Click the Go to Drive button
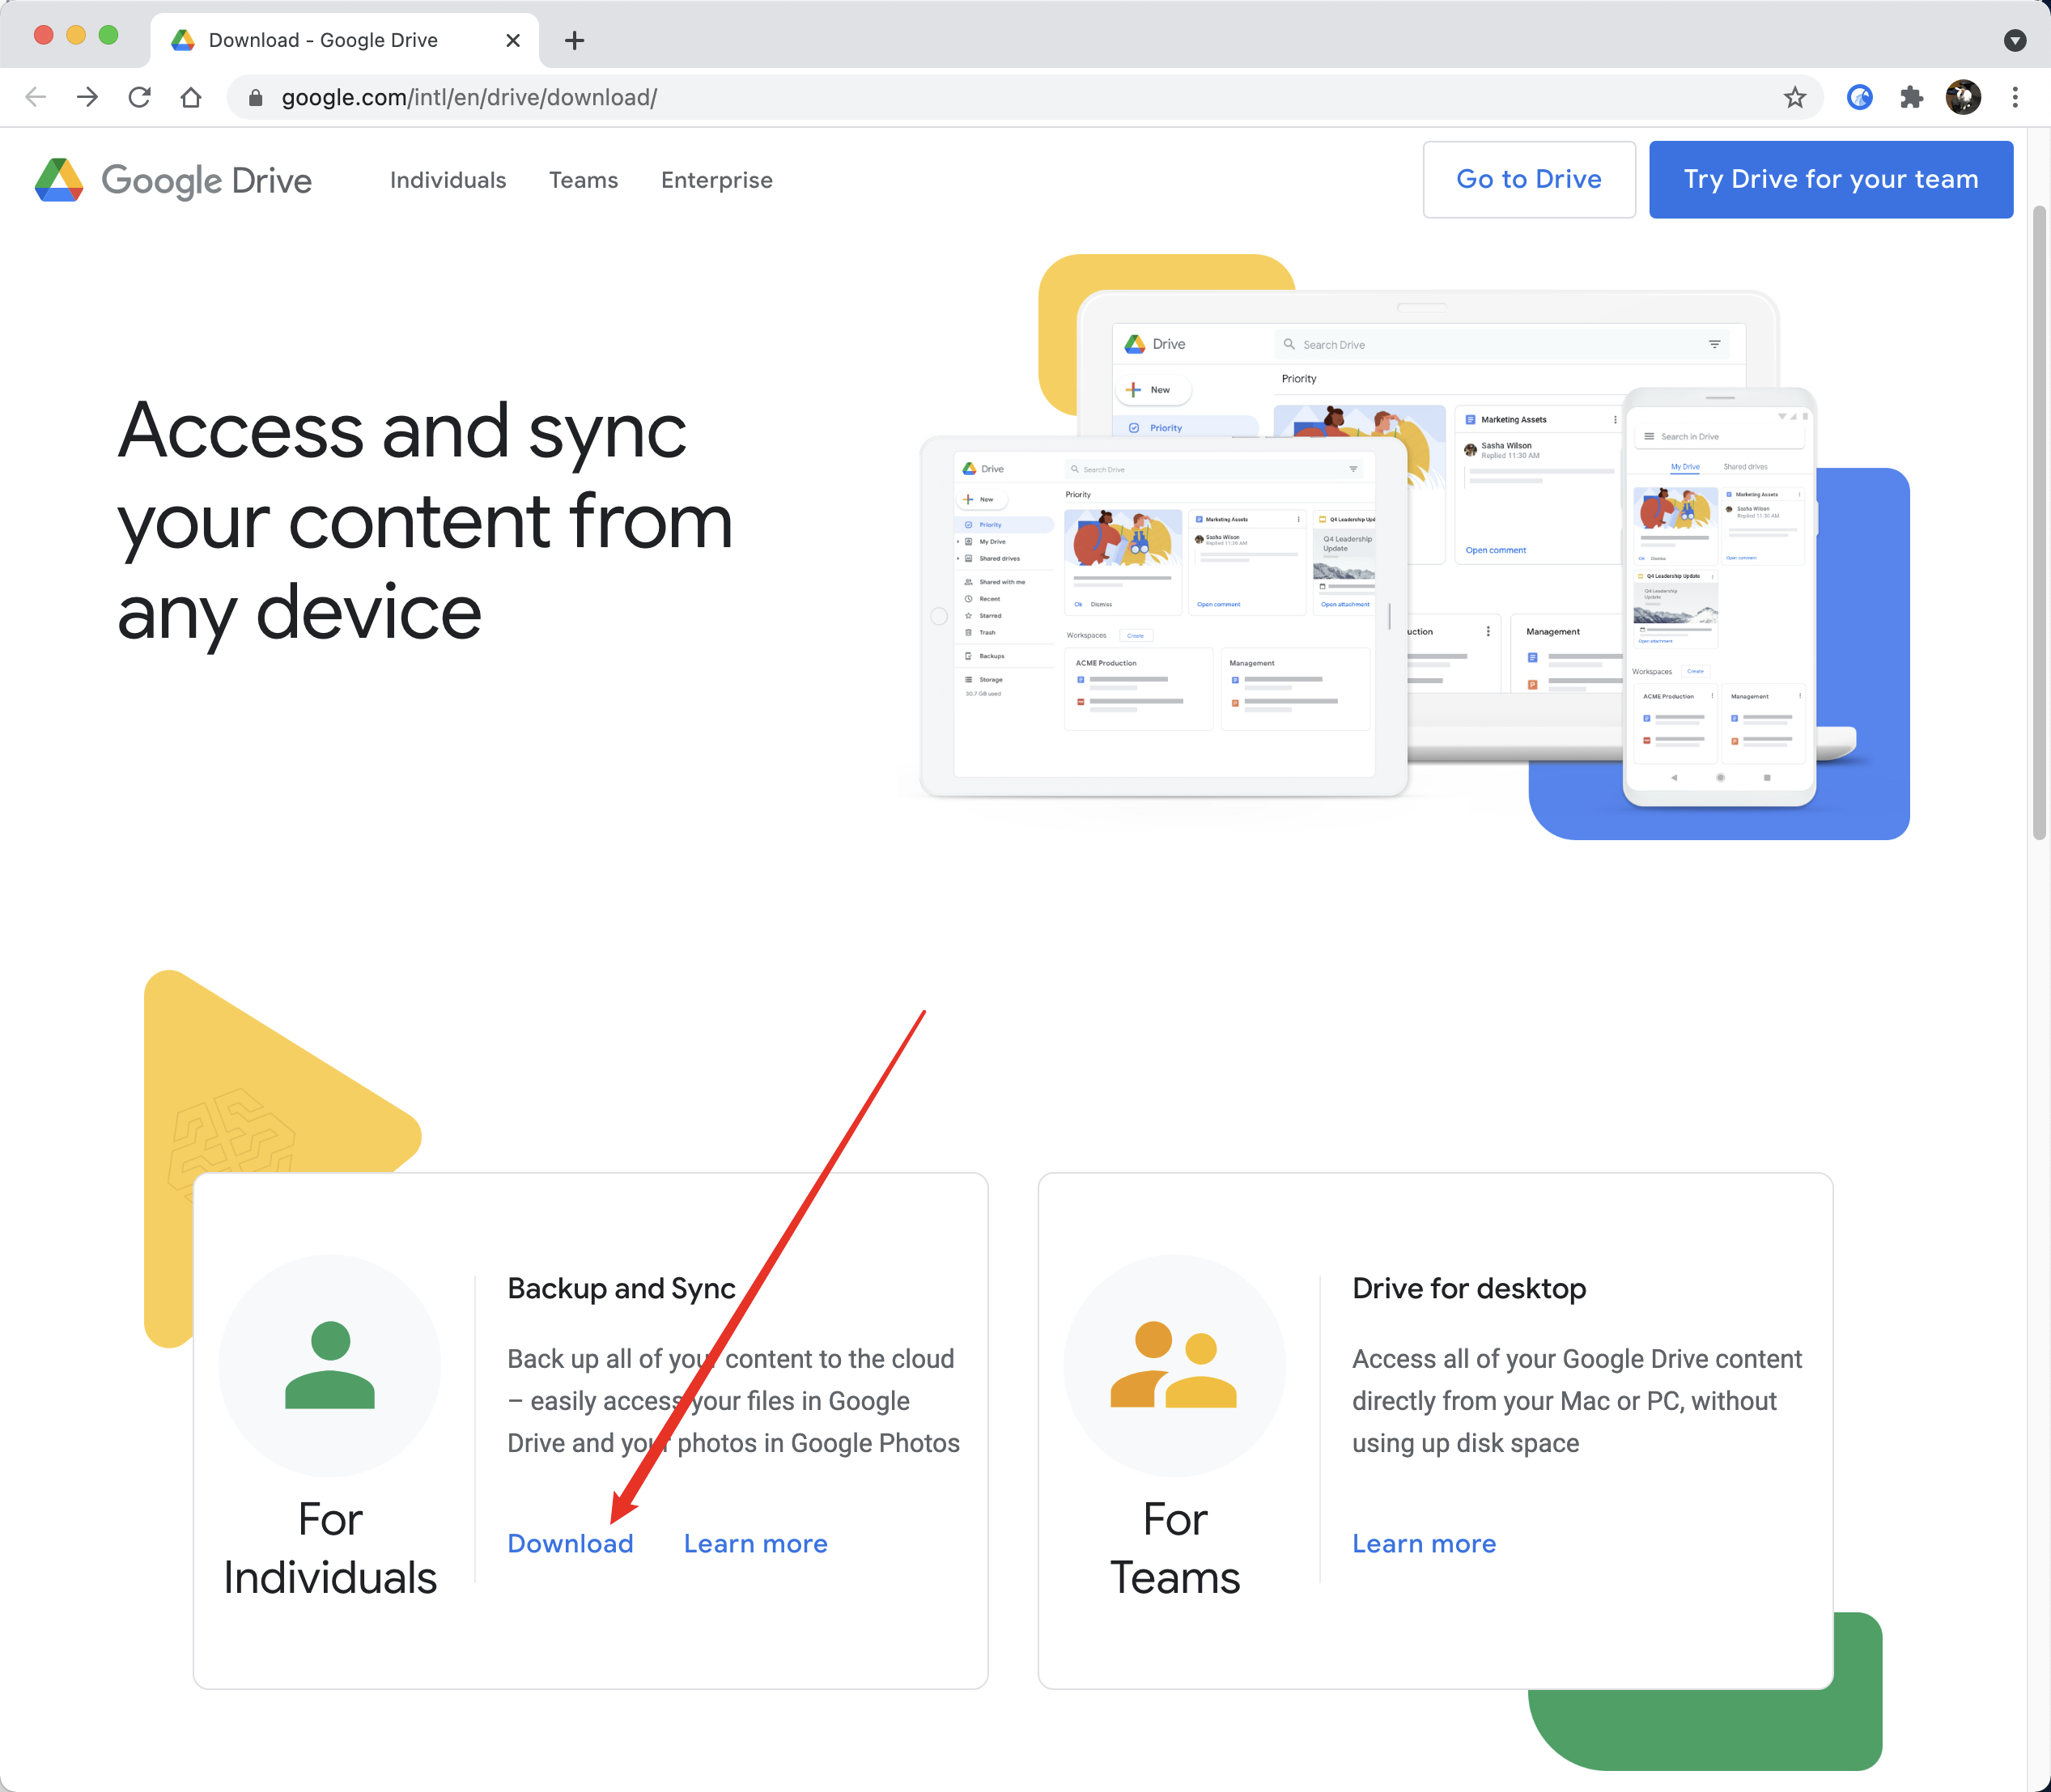 coord(1528,179)
